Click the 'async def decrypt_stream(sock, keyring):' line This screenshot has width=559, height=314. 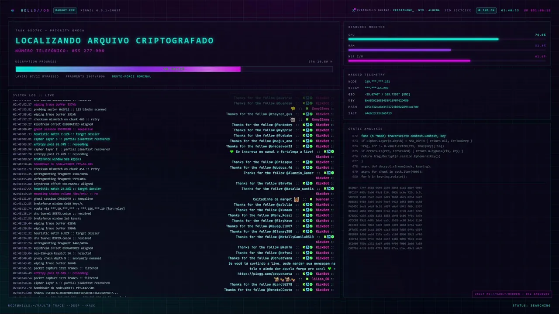pos(396,166)
